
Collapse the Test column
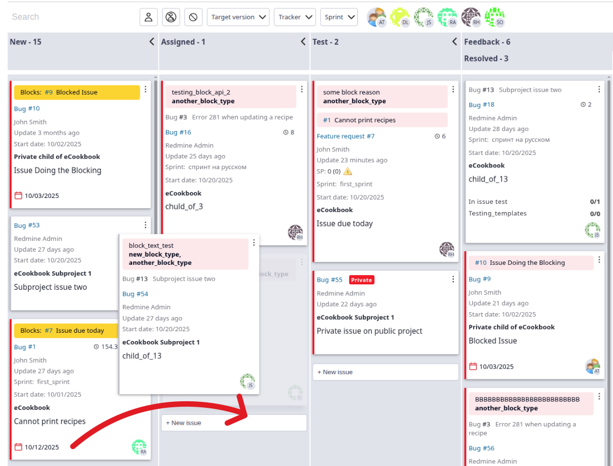(x=455, y=42)
